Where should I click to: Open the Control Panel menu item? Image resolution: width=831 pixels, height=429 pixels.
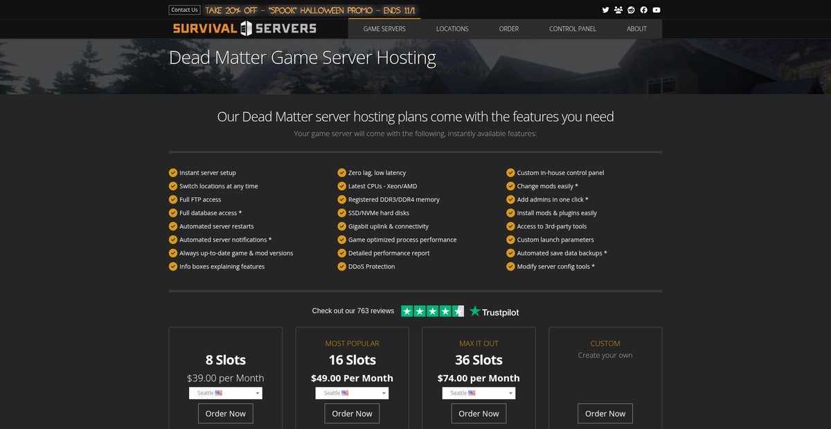click(573, 29)
